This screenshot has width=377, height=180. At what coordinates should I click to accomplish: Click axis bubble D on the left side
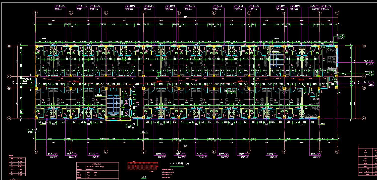pos(9,46)
